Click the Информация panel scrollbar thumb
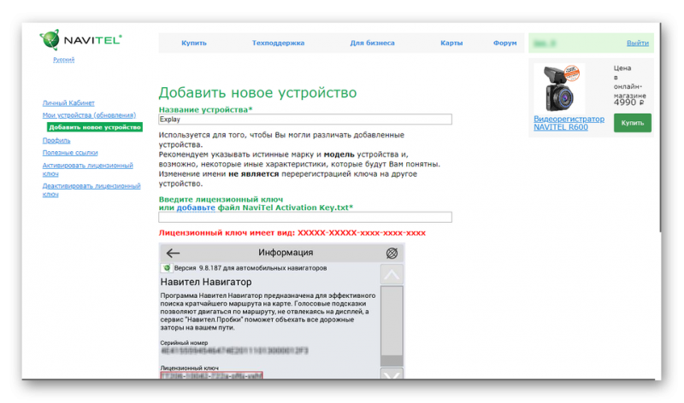This screenshot has height=403, width=684. pos(392,321)
